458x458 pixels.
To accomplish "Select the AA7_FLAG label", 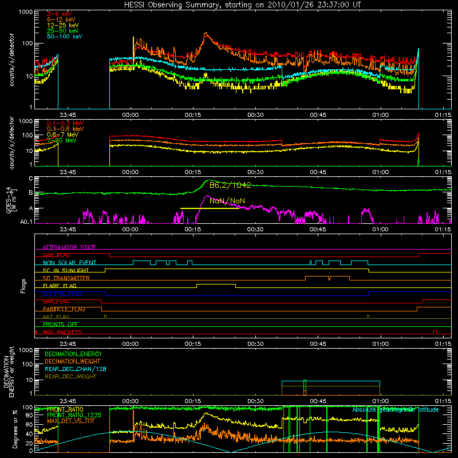I will pyautogui.click(x=56, y=317).
